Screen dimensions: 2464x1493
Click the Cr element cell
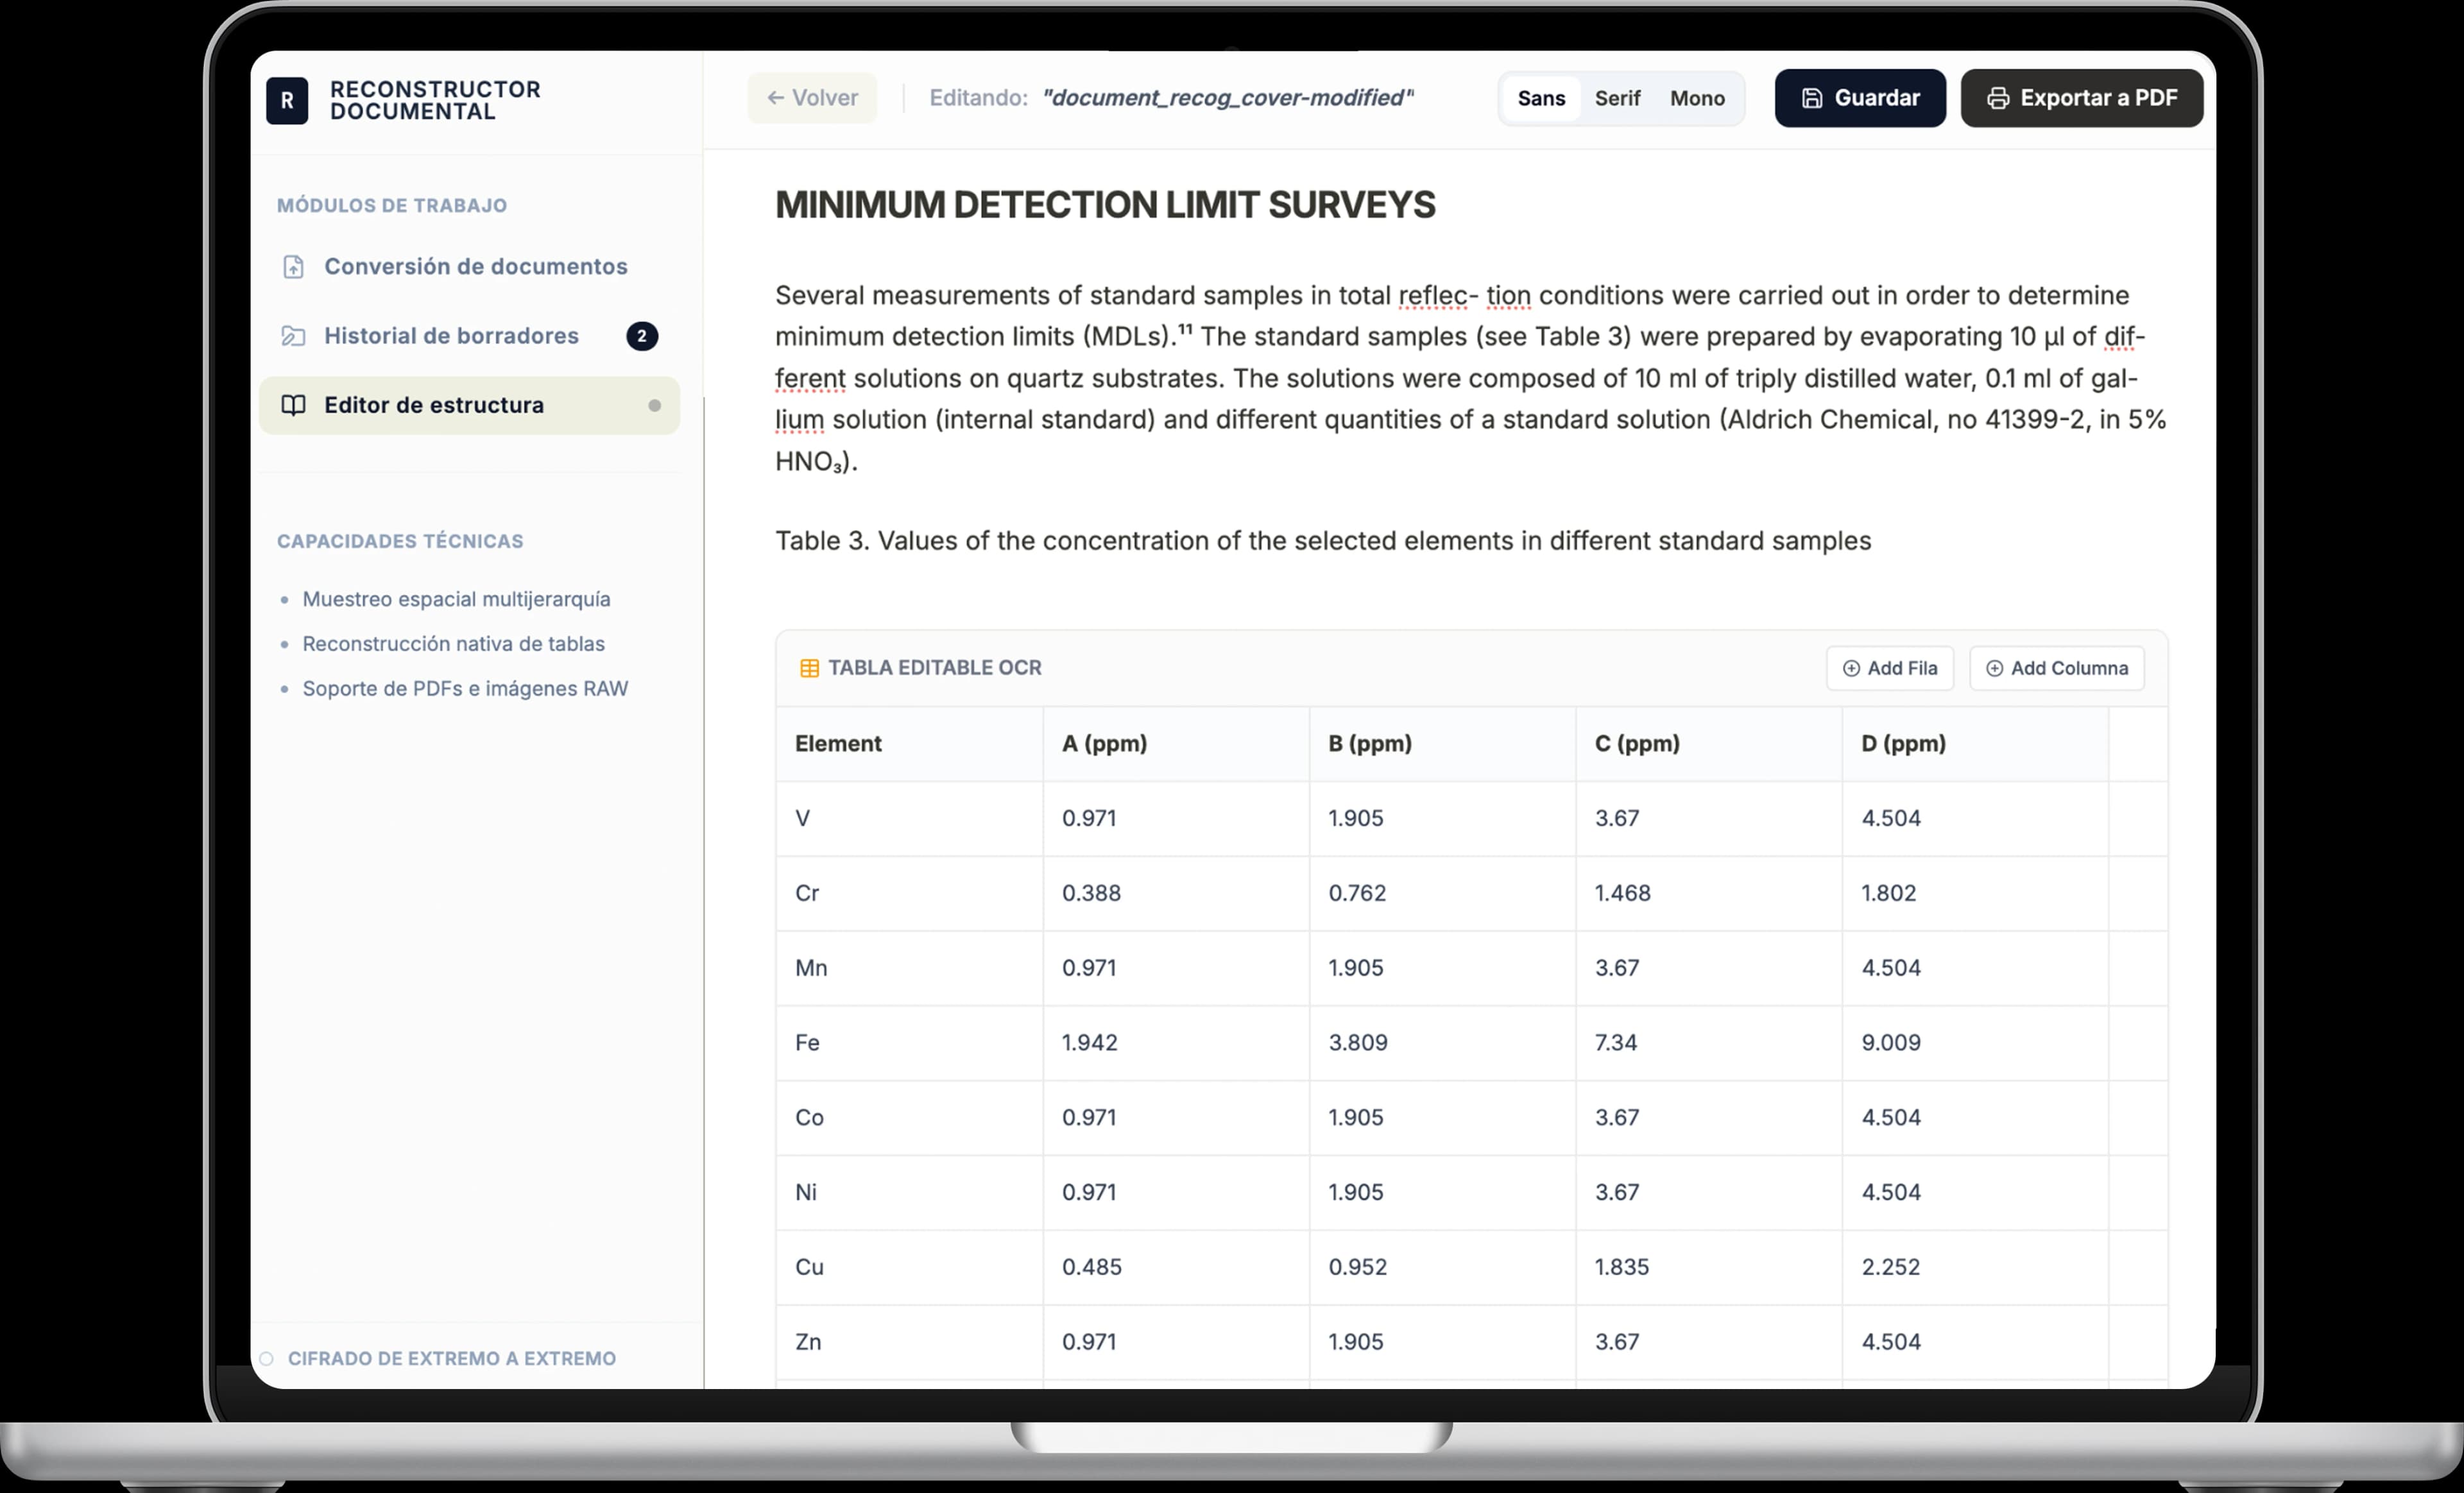[x=909, y=894]
